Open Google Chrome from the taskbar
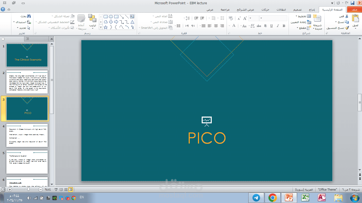The height and width of the screenshot is (203, 362). (x=272, y=198)
